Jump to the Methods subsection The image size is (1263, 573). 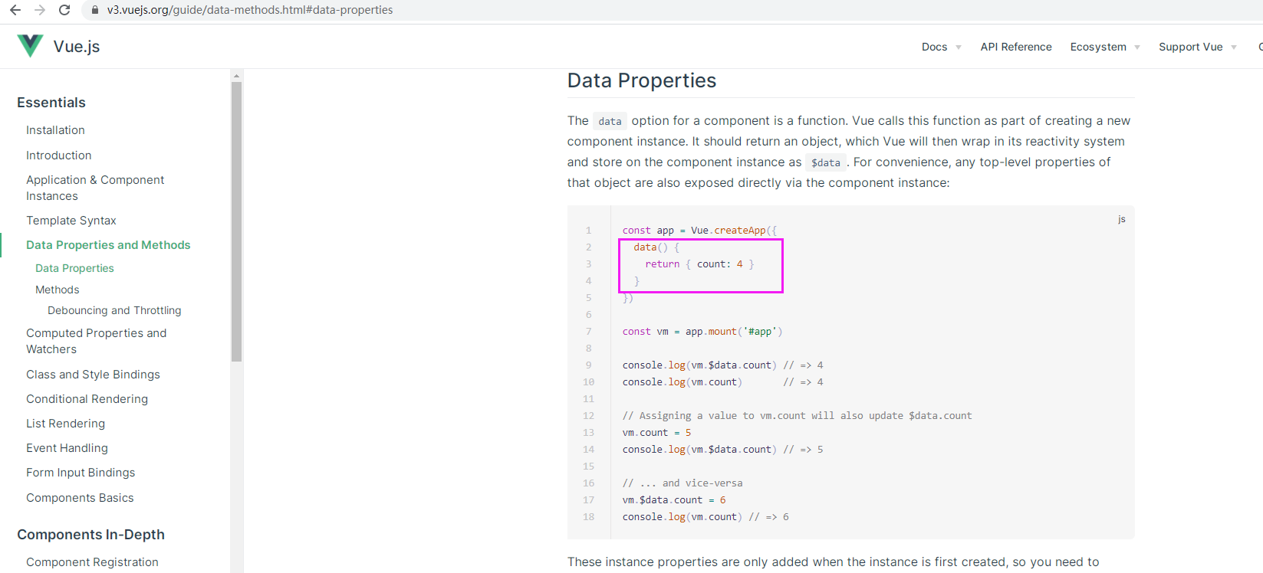[x=58, y=290]
